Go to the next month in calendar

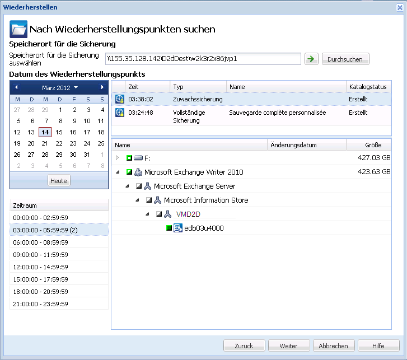pos(102,87)
